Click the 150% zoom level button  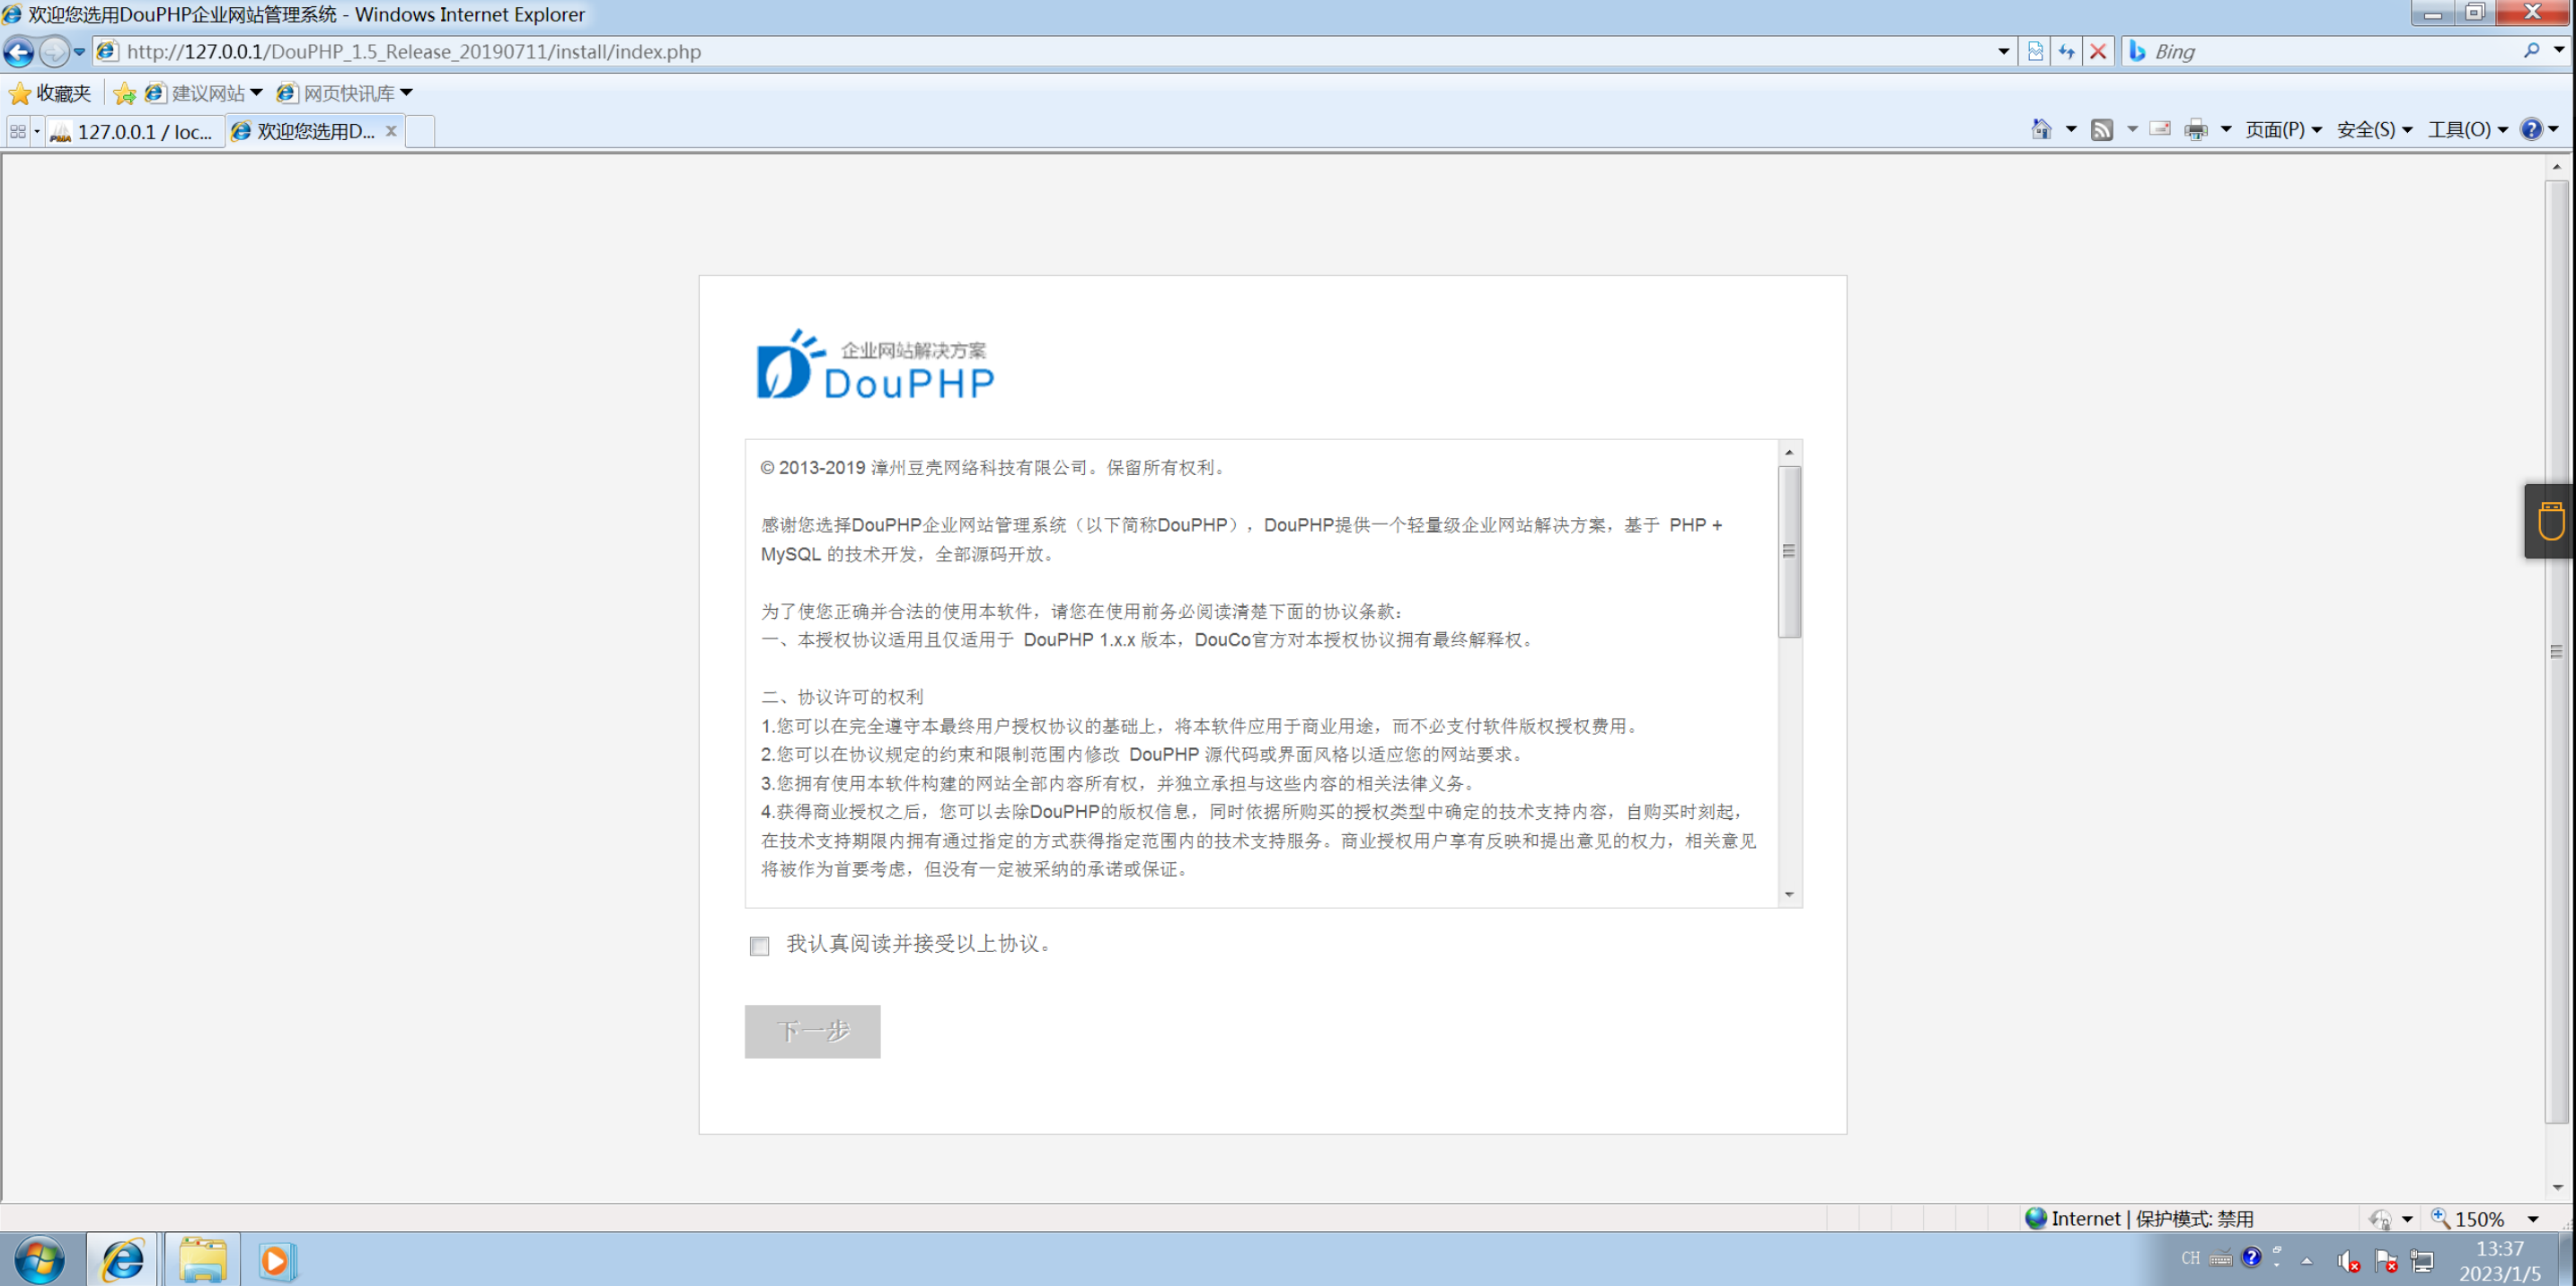(2468, 1218)
